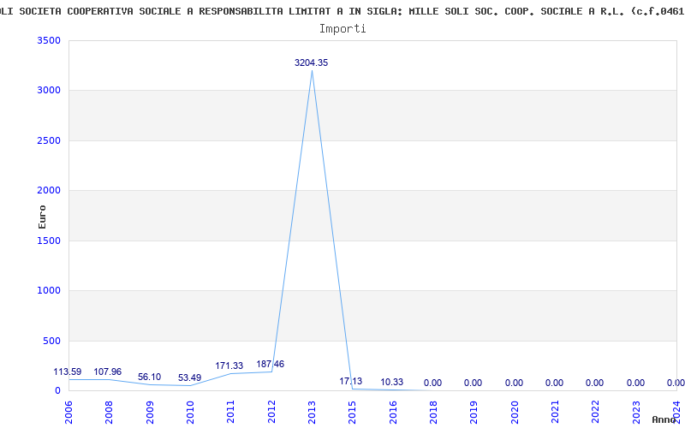Image resolution: width=685 pixels, height=428 pixels.
Task: Click the 0.00 value for year 2020
Action: pos(514,383)
